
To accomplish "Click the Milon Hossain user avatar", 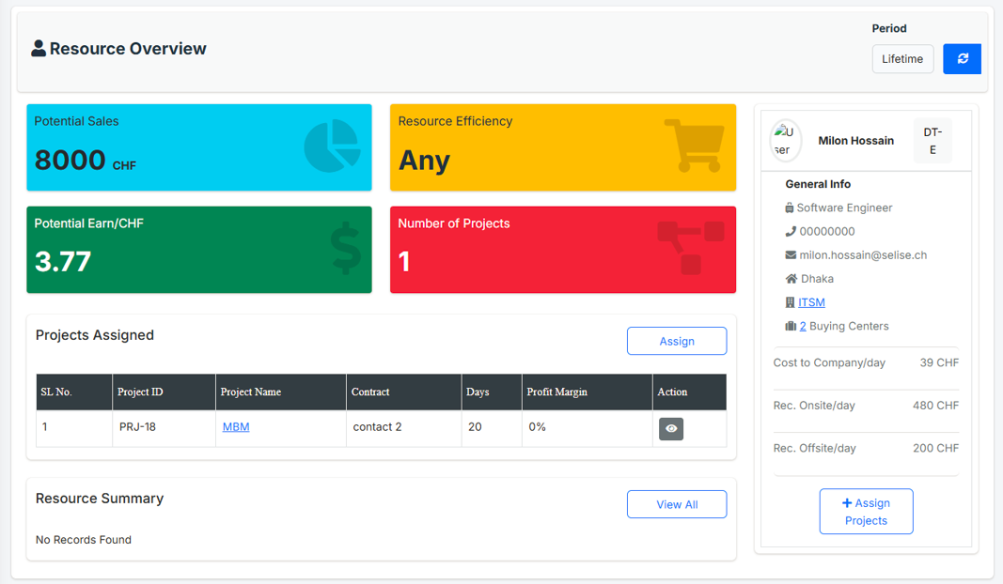I will [x=785, y=141].
